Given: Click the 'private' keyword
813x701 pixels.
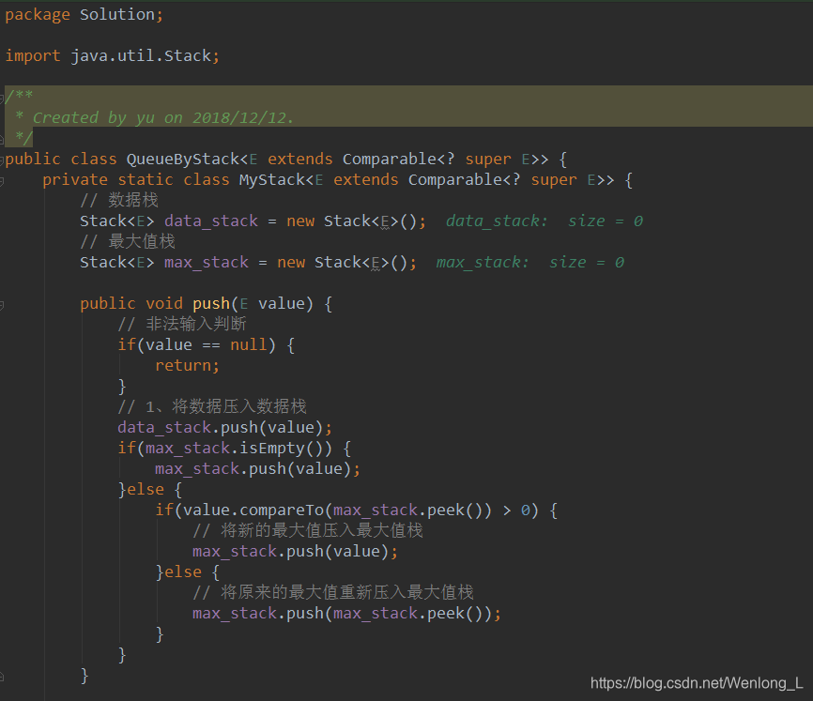Looking at the screenshot, I should [75, 180].
